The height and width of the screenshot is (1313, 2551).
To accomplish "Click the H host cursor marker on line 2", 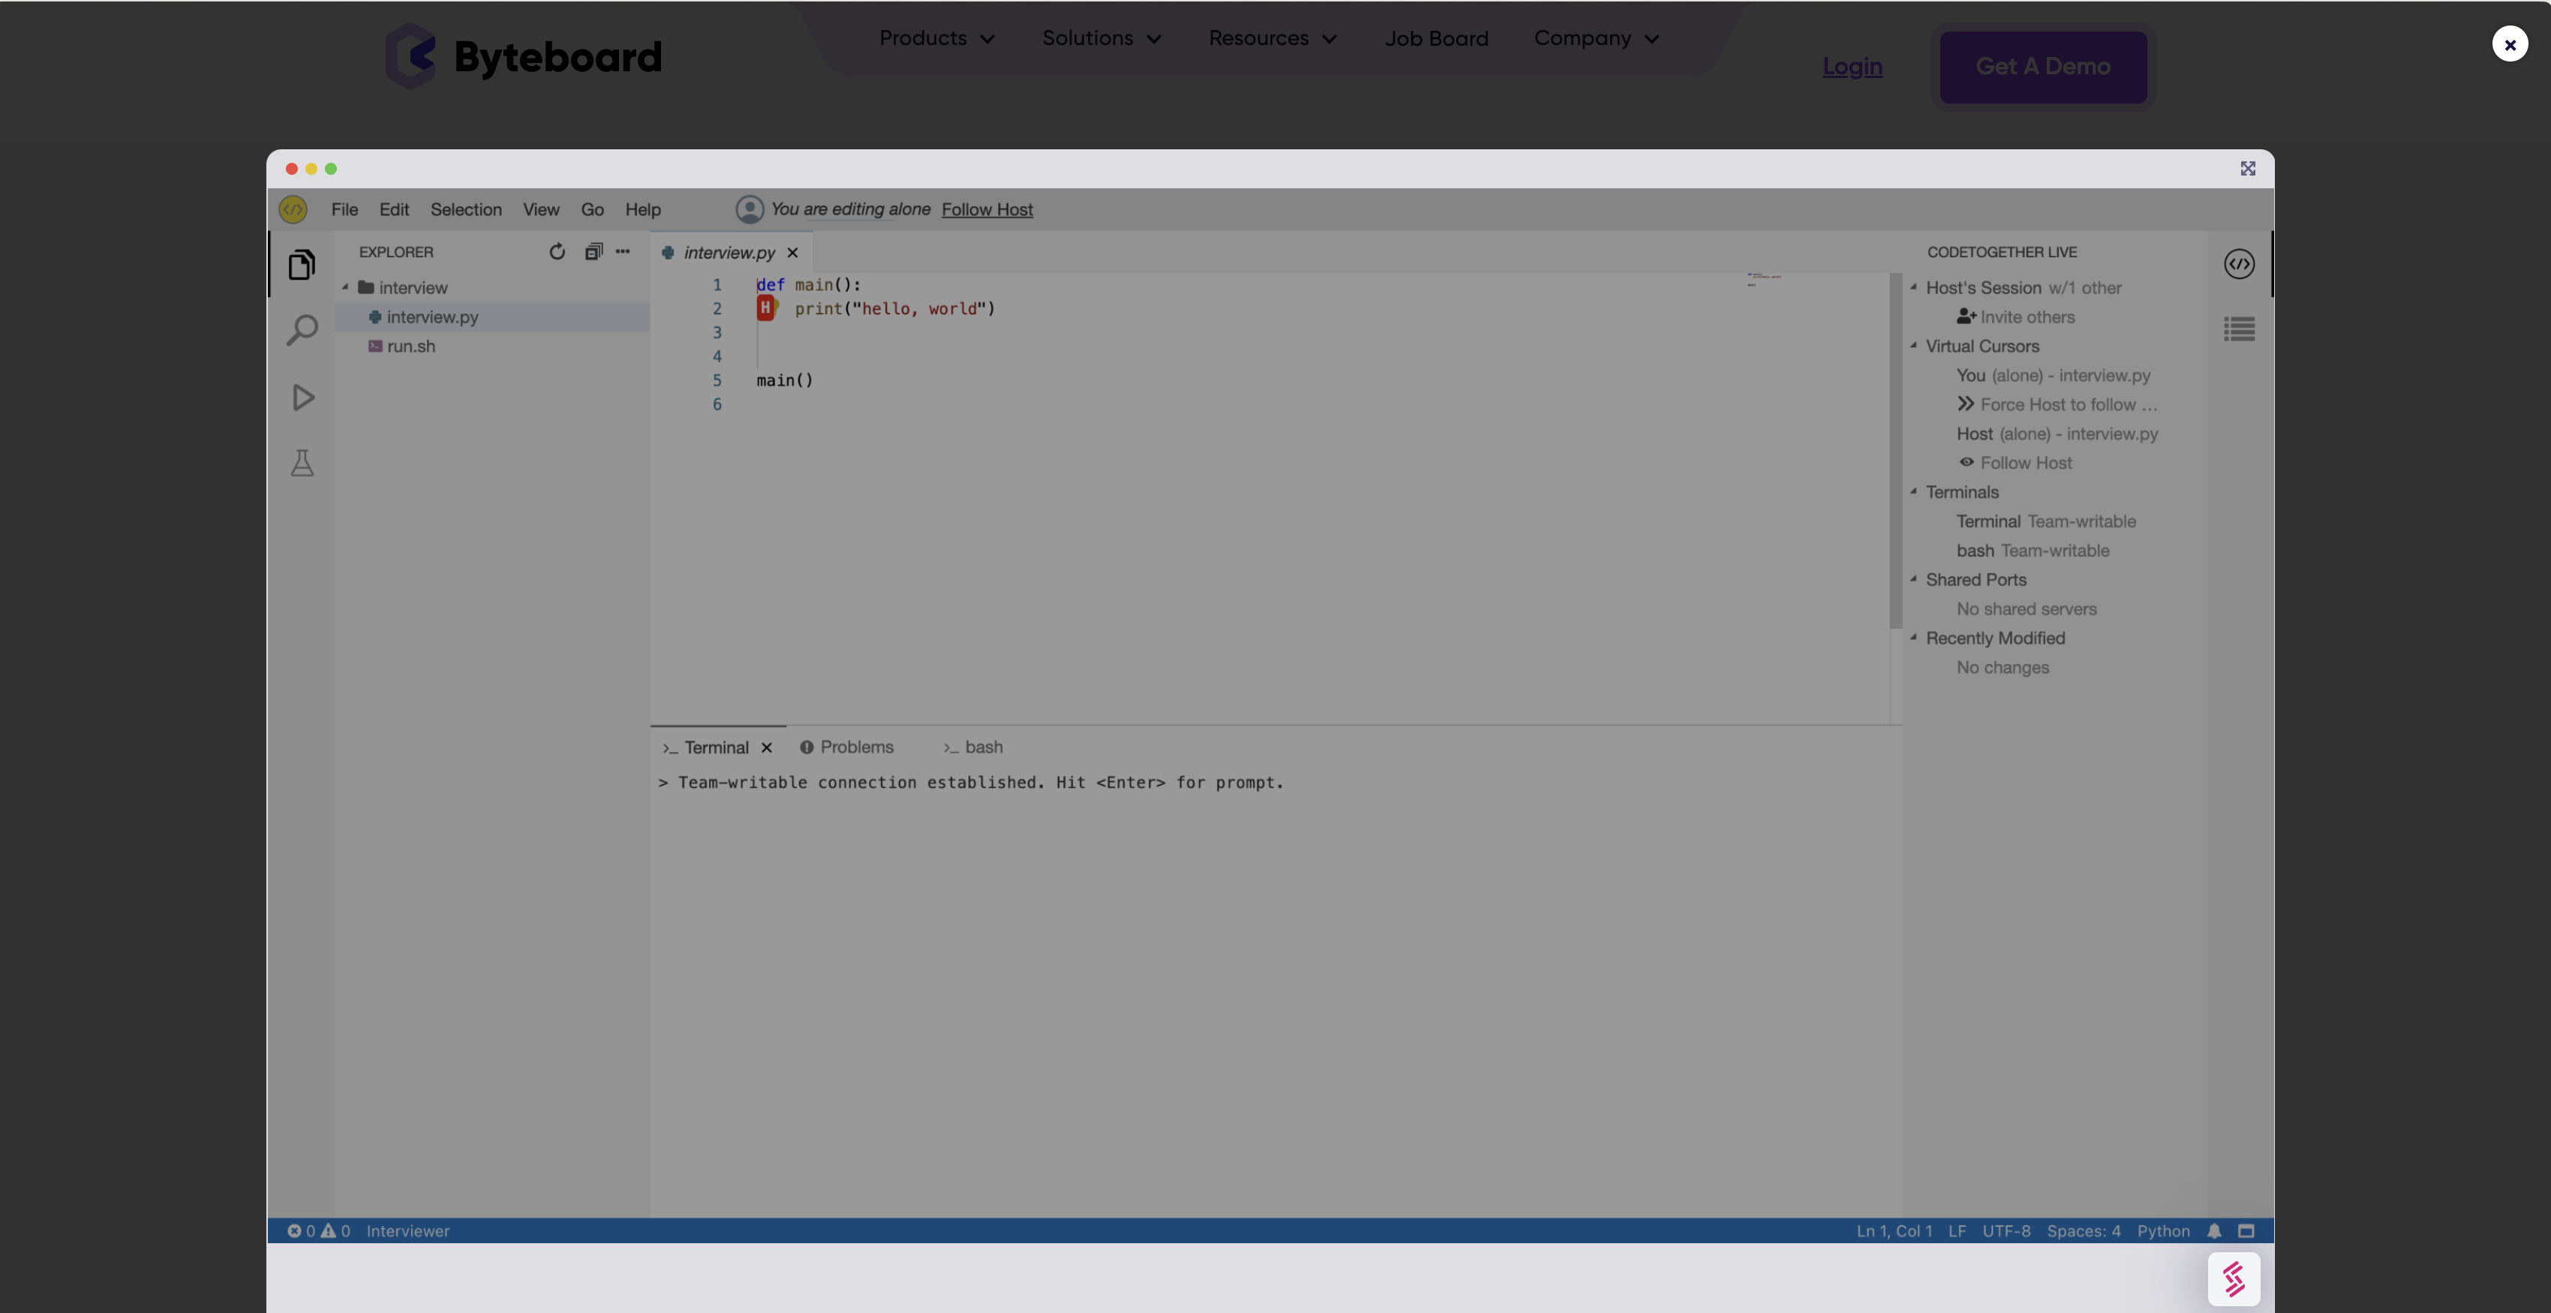I will [765, 308].
